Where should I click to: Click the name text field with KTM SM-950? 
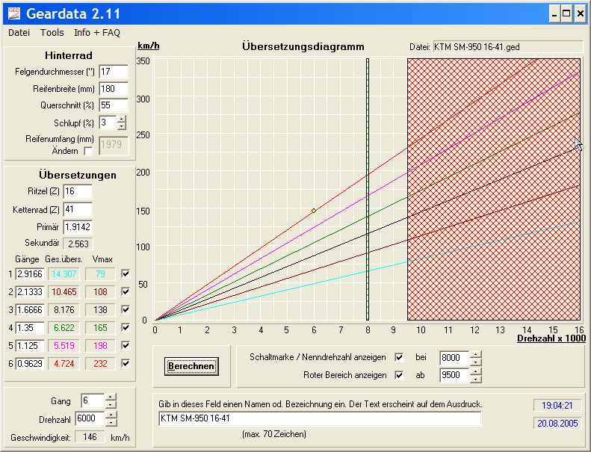tap(320, 418)
